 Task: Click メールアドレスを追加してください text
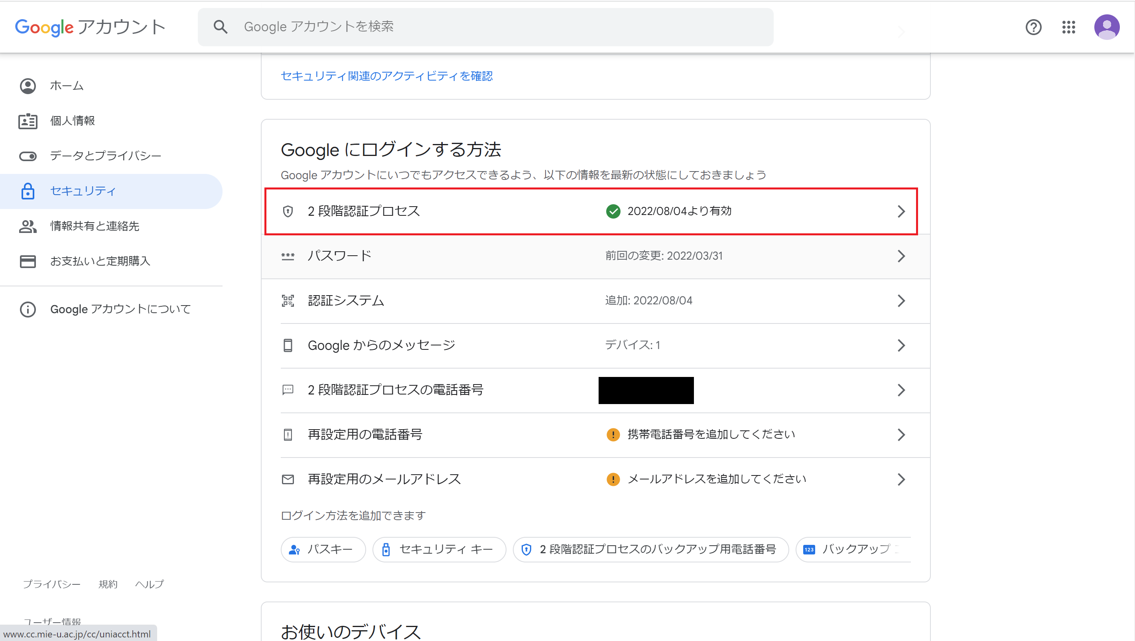(717, 479)
